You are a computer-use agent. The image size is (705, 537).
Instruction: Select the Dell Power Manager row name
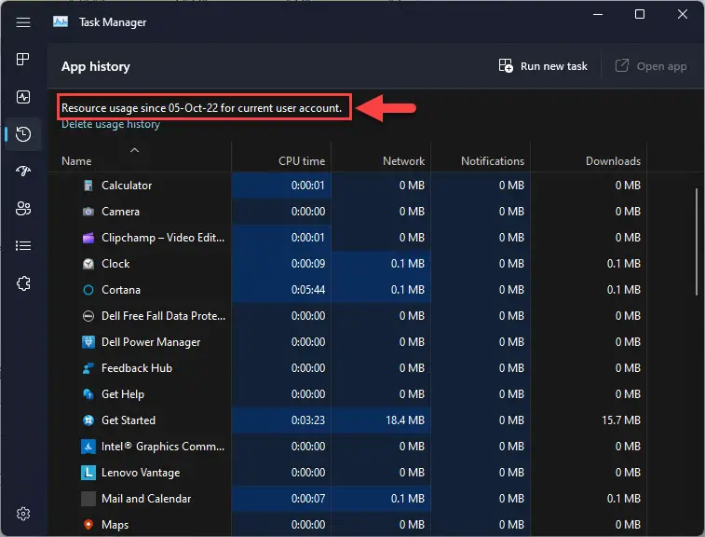[151, 342]
